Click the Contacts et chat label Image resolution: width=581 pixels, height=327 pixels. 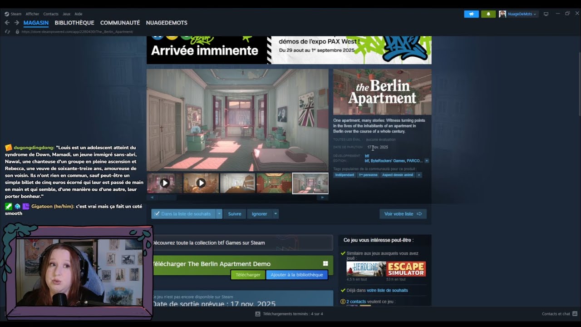tap(556, 314)
